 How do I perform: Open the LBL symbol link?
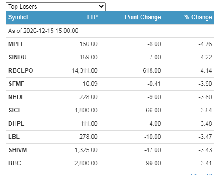[x=14, y=137]
